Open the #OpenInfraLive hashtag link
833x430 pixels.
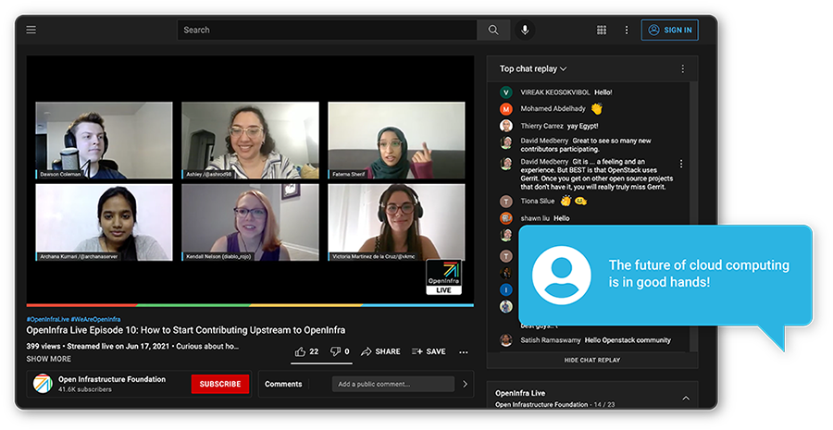pos(47,319)
